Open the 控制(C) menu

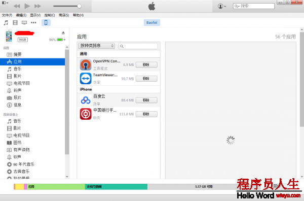50,15
